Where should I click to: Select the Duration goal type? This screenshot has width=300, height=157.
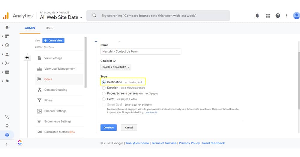pos(104,88)
